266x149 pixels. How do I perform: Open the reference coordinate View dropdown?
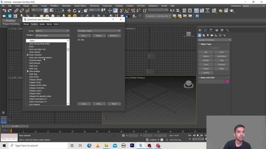pyautogui.click(x=94, y=10)
